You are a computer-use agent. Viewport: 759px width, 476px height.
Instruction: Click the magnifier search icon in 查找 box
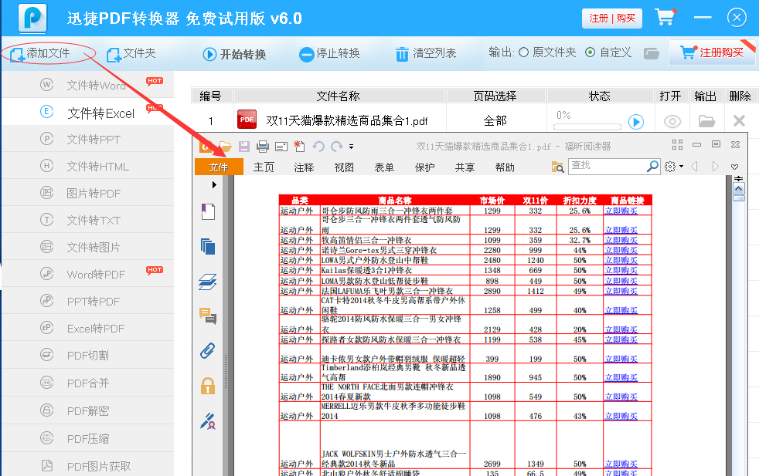pos(653,166)
